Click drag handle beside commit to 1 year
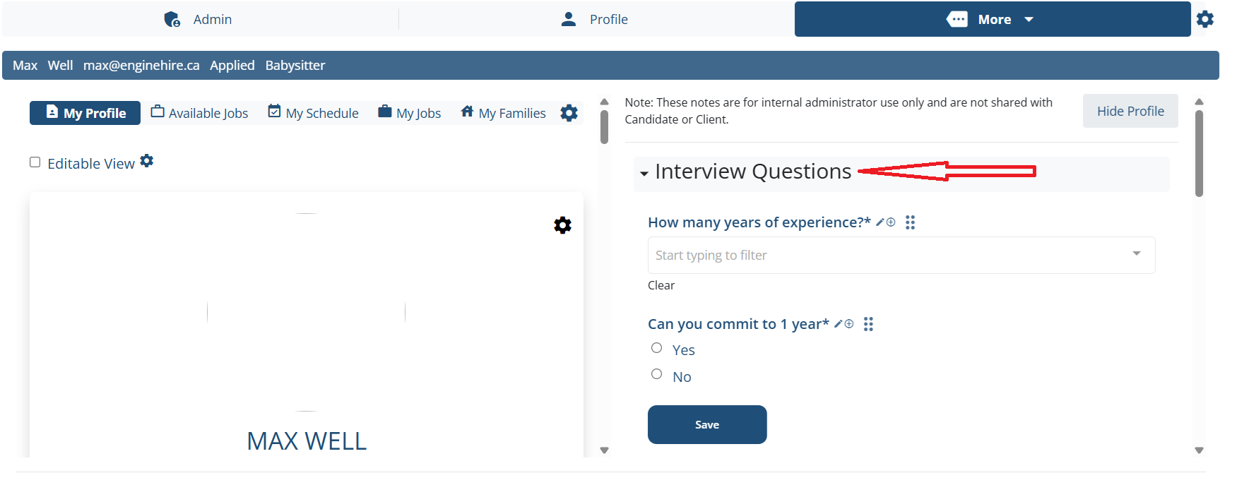Screen dimensions: 1244x485 (868, 324)
